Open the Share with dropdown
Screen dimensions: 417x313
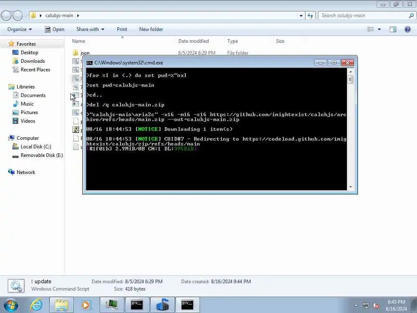[x=90, y=29]
